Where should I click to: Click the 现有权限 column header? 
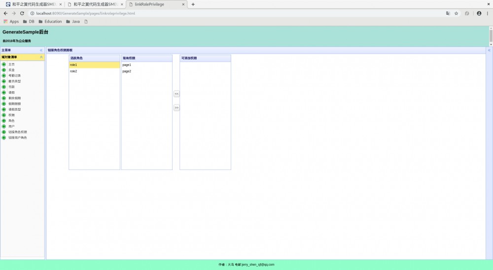pos(147,58)
